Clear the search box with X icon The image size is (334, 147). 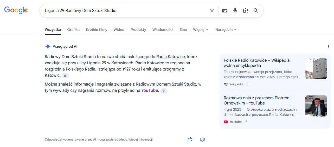212,11
